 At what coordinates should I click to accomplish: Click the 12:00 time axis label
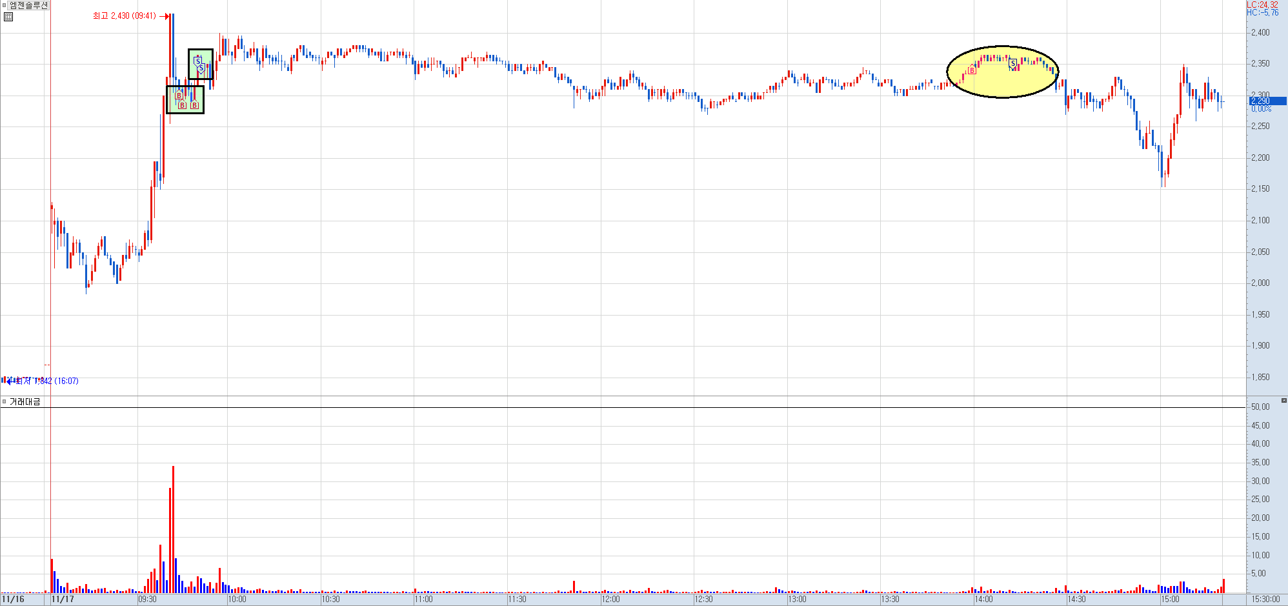point(610,600)
